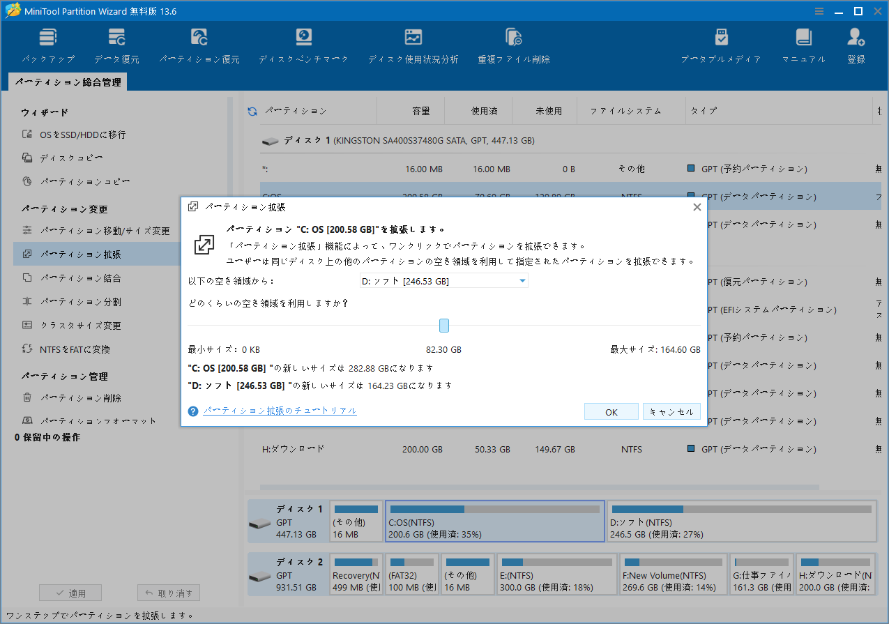This screenshot has height=624, width=889.
Task: Open the マニュアル manual
Action: (803, 46)
